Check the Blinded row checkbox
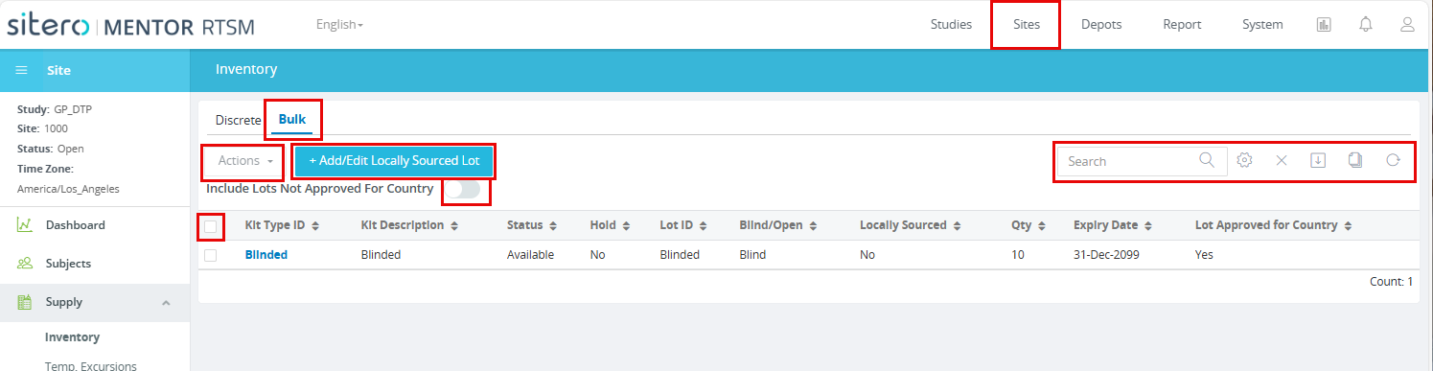This screenshot has width=1433, height=371. pyautogui.click(x=211, y=255)
